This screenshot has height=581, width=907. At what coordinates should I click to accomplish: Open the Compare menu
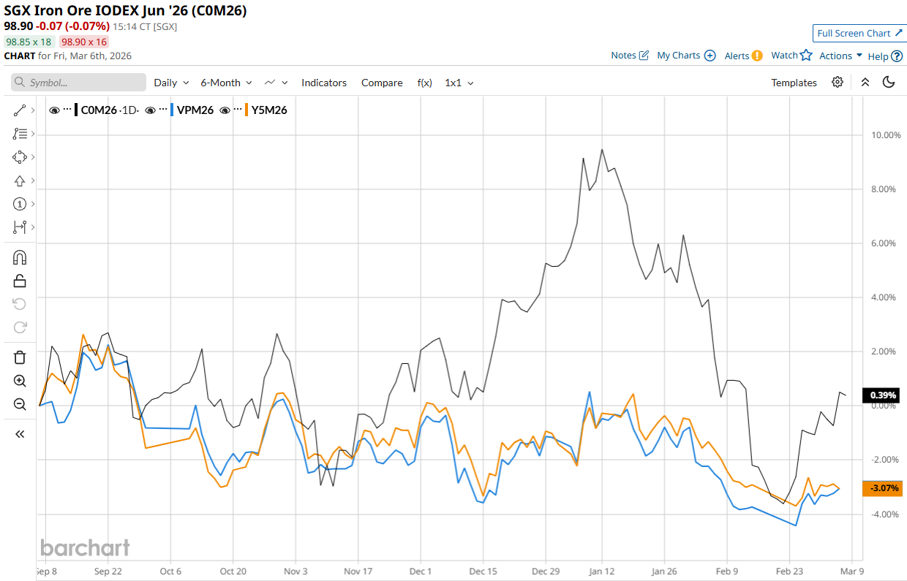coord(382,83)
